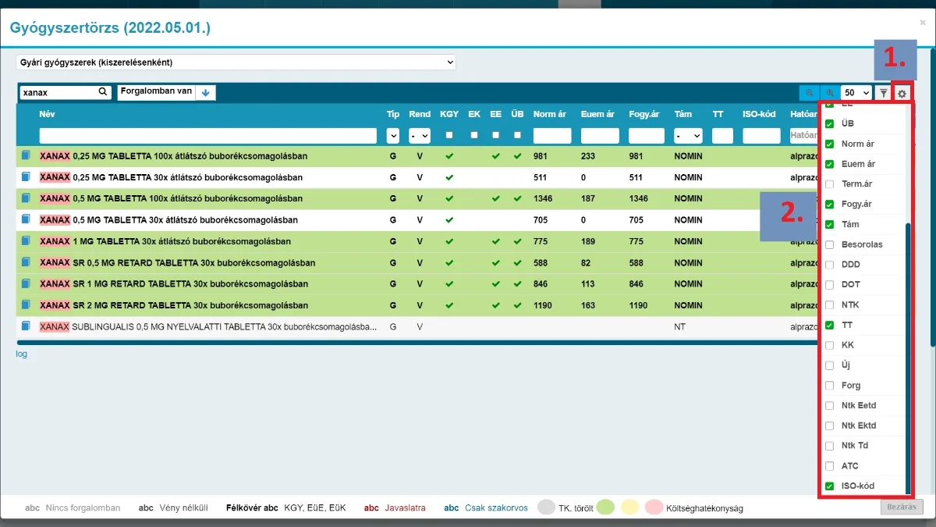Sort by the ISO-kód column header
Screen dimensions: 936x527
759,114
